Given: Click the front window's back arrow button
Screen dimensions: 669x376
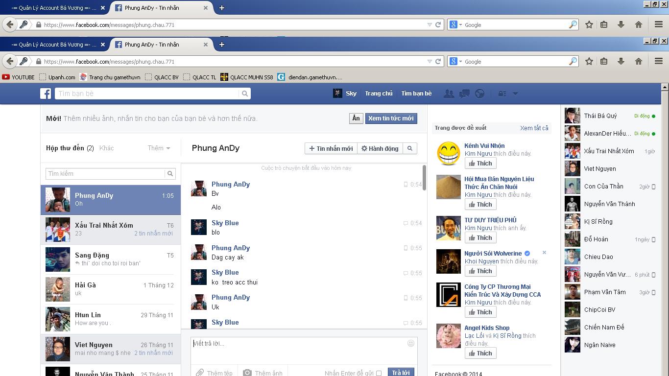Looking at the screenshot, I should tap(10, 61).
